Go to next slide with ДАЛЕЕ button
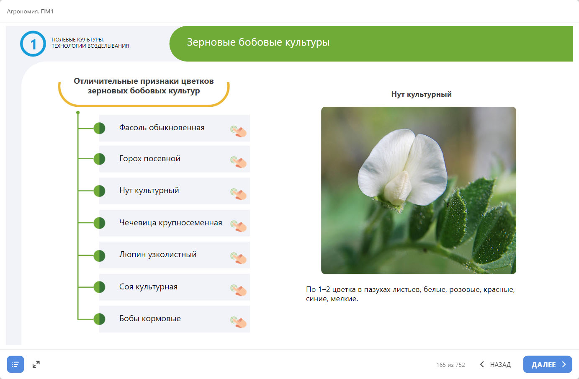The width and height of the screenshot is (579, 379). [547, 364]
